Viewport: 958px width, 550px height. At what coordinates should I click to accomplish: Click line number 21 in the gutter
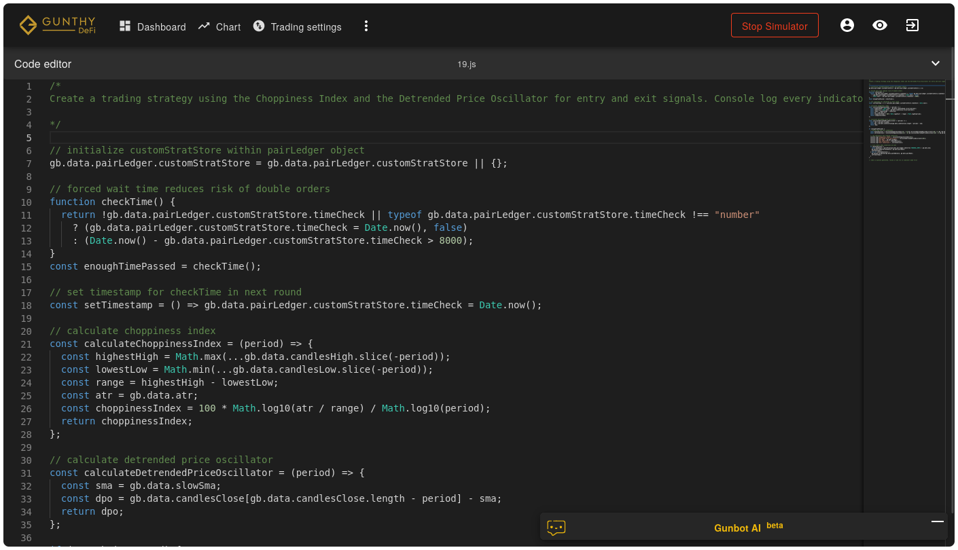click(x=26, y=344)
